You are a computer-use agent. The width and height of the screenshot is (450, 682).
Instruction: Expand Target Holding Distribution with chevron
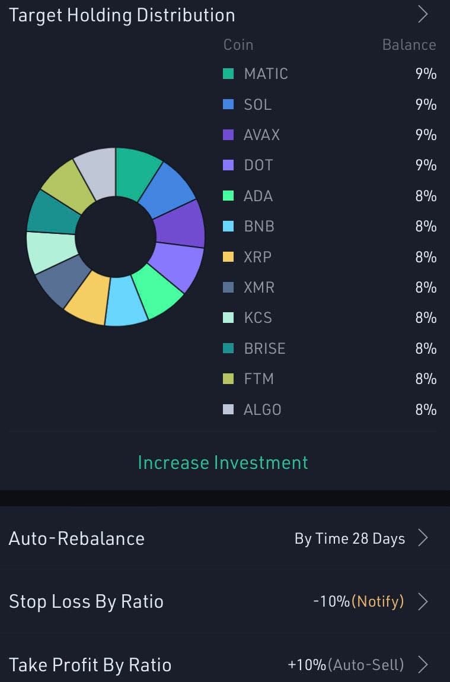click(x=423, y=15)
